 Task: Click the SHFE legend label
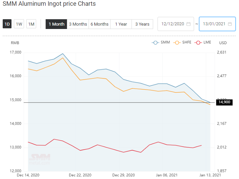(187, 42)
